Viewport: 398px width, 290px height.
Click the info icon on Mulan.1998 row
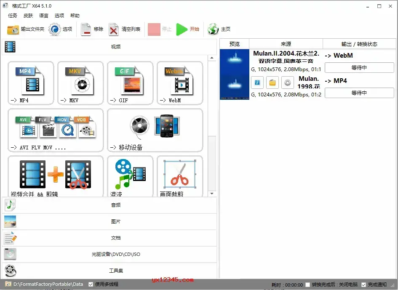click(257, 82)
